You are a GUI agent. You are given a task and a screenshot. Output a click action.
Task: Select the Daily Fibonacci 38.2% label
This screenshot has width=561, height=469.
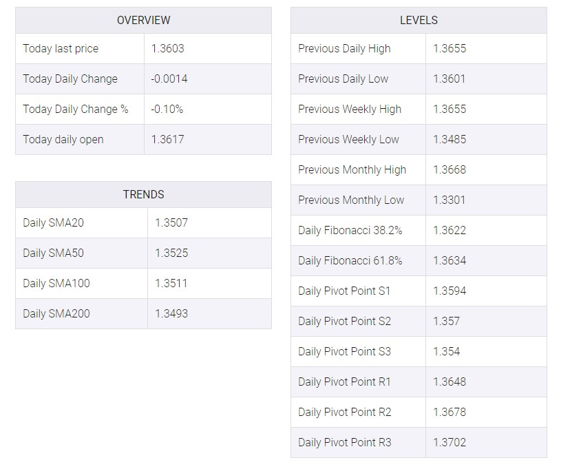click(x=350, y=230)
